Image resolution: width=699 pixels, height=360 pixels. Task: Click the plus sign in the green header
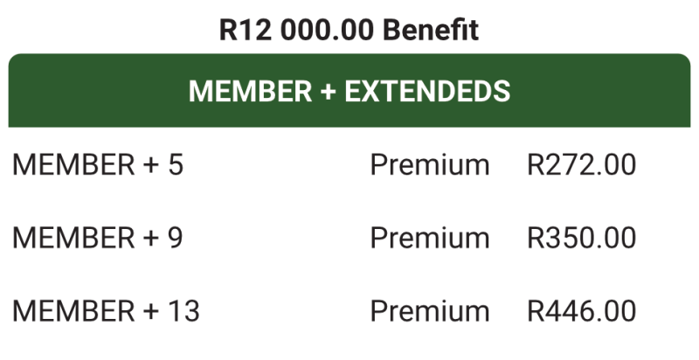(x=328, y=91)
